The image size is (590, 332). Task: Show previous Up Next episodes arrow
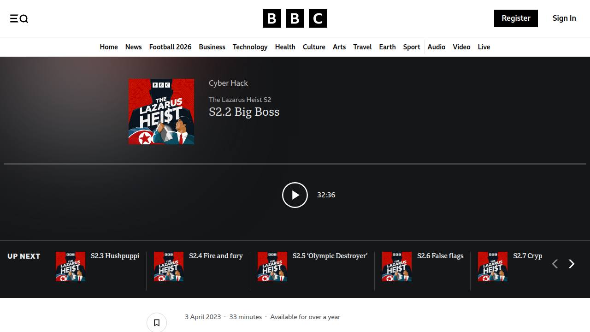[555, 264]
